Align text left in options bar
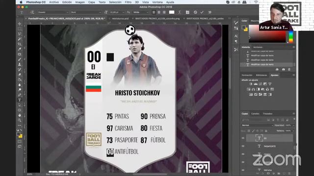 [154, 12]
